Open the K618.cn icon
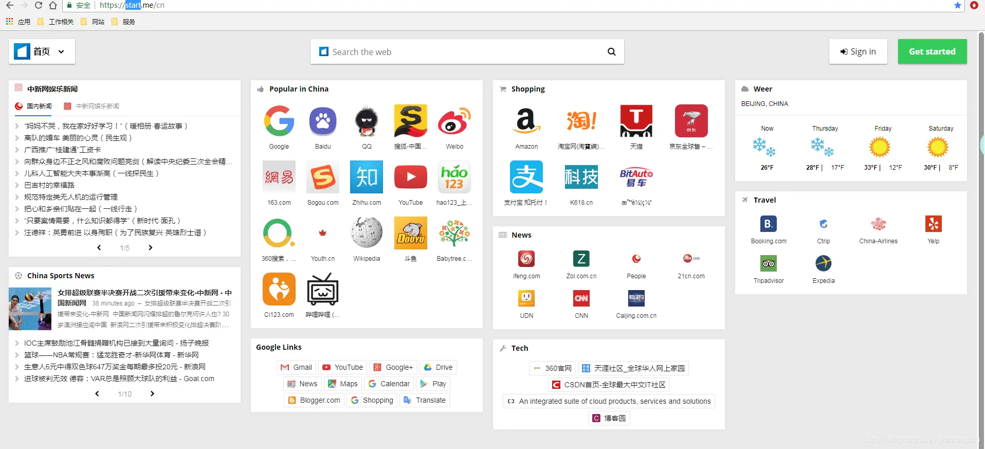Screen dimensions: 985x449 pyautogui.click(x=581, y=177)
